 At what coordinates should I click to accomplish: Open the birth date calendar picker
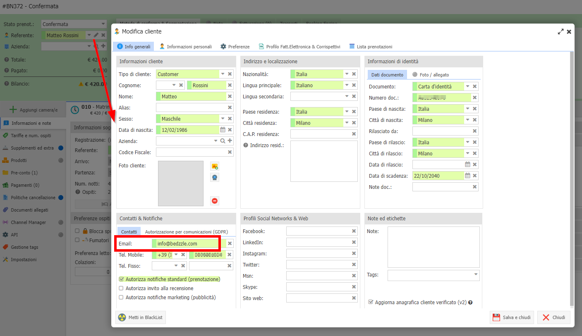[x=223, y=130]
